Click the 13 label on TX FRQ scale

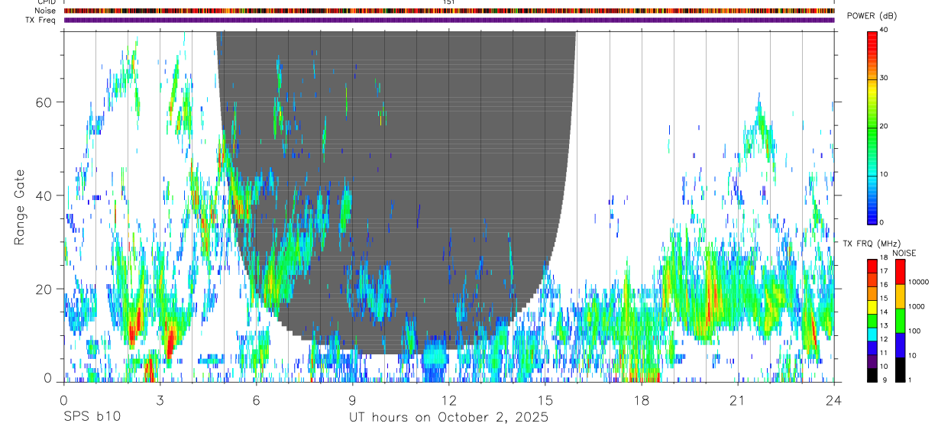[x=884, y=325]
